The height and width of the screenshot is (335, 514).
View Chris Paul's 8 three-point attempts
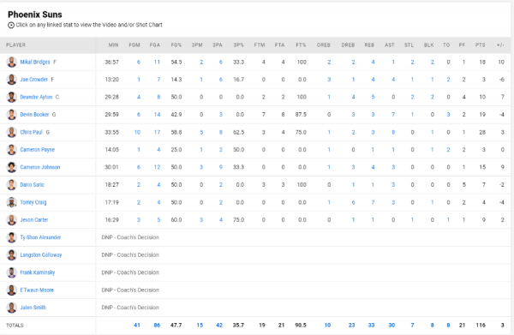pyautogui.click(x=221, y=132)
